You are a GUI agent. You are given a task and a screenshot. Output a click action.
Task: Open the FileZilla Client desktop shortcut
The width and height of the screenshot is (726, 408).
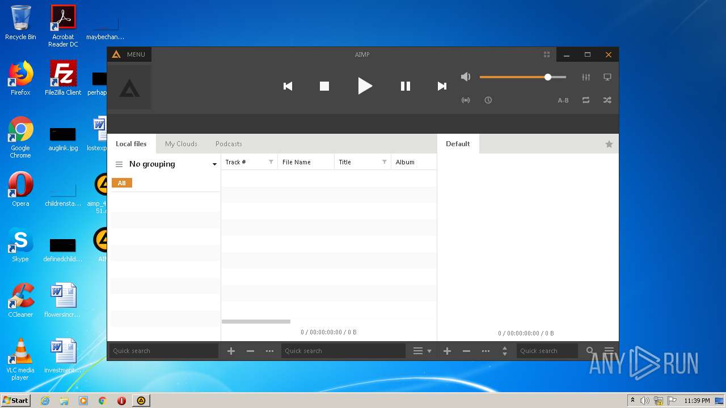point(63,78)
